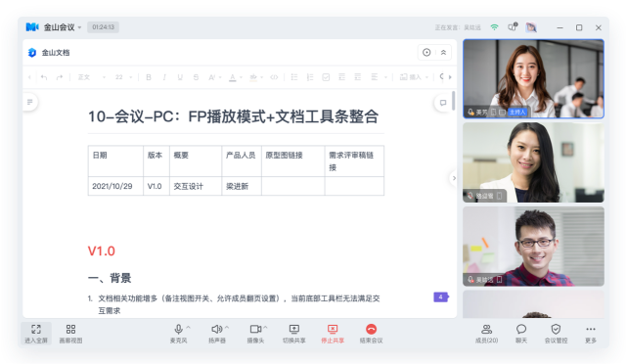Mute the microphone 麦克风

(178, 334)
